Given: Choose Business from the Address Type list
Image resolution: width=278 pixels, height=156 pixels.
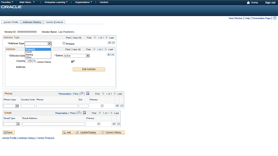Looking at the screenshot, I should (38, 49).
